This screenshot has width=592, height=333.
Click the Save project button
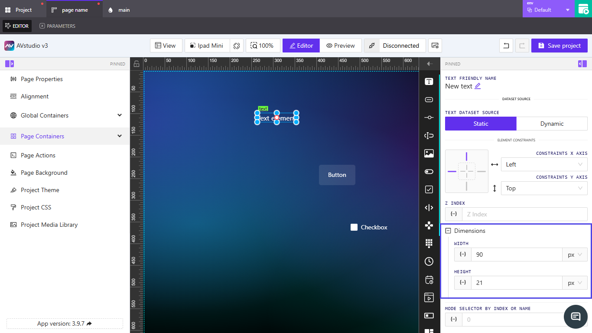pyautogui.click(x=559, y=46)
